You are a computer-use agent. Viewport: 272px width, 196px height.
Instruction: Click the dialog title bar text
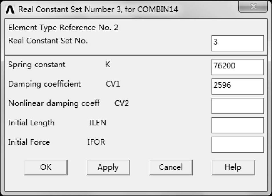coord(98,9)
